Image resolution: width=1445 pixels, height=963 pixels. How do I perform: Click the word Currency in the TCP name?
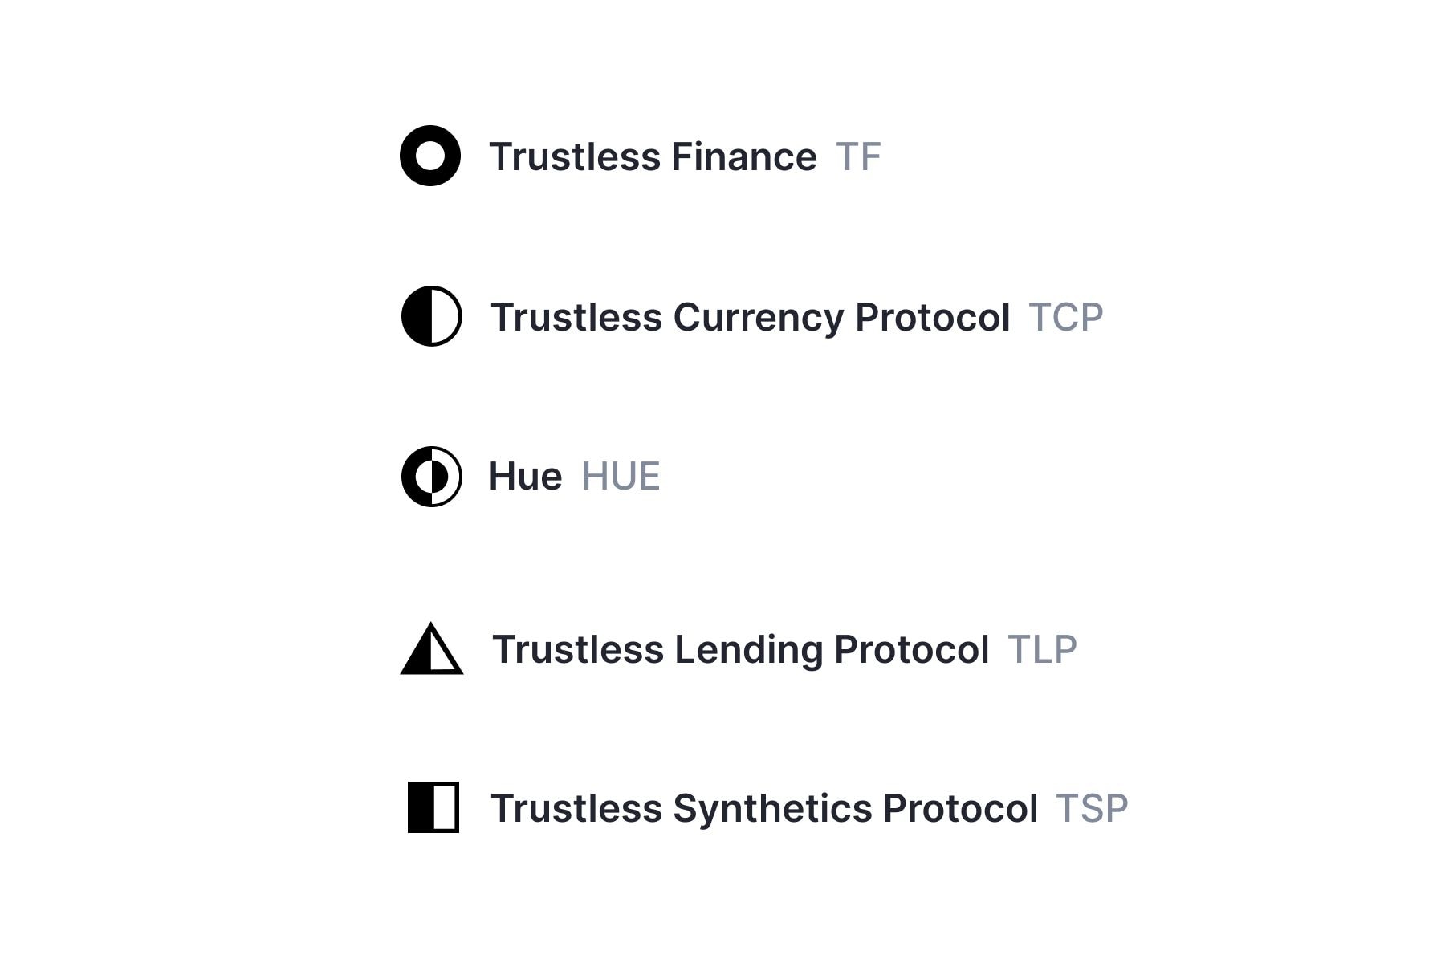click(x=759, y=317)
